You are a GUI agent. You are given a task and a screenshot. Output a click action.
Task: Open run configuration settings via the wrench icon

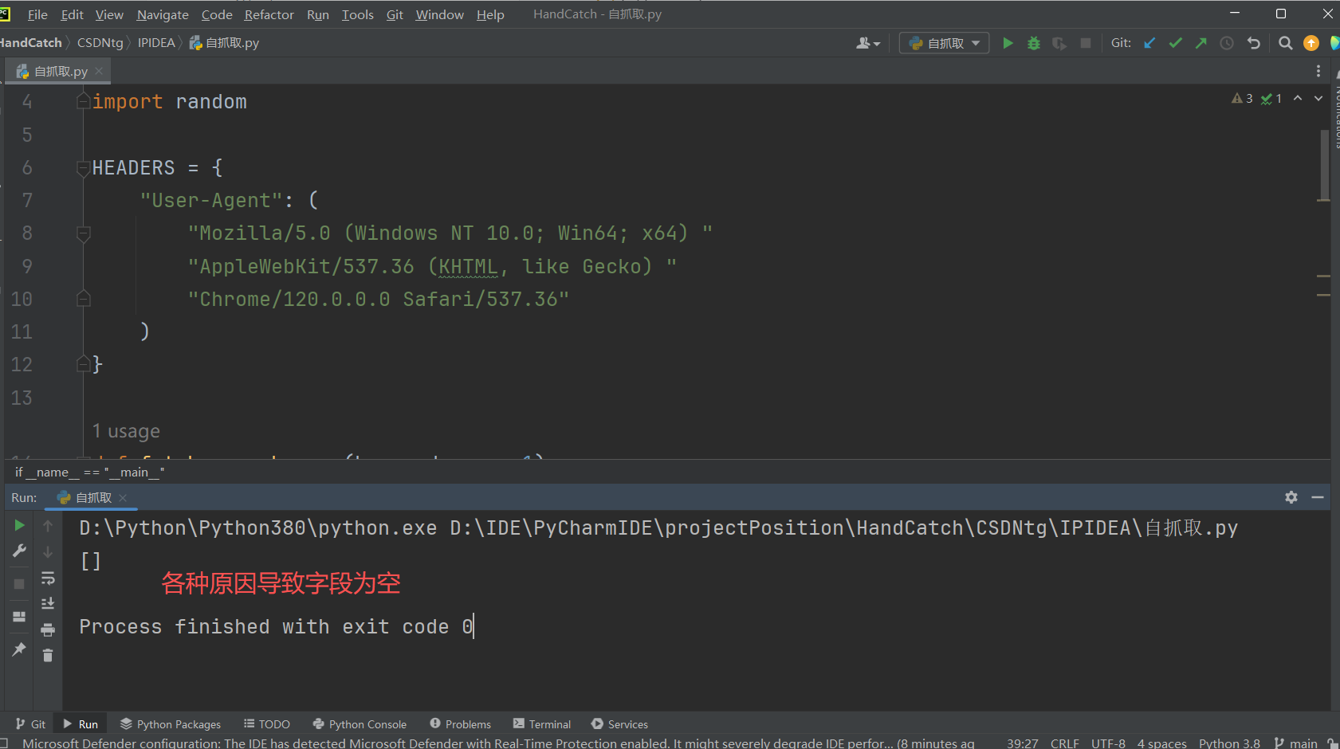coord(19,551)
